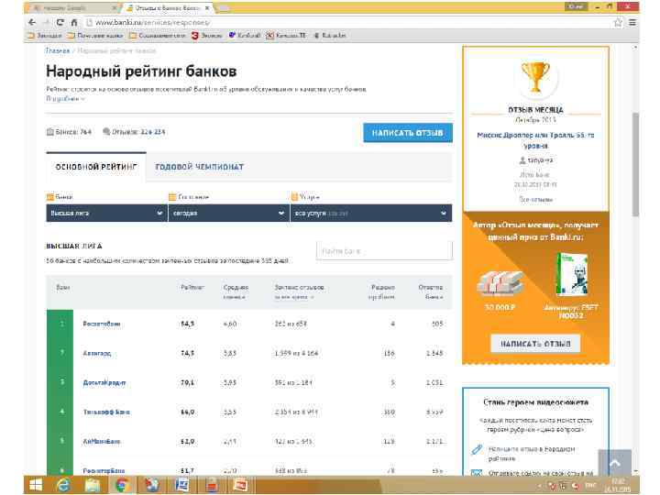Screen dimensions: 660x495
Task: Follow the Главная breadcrumb link
Action: tap(58, 50)
